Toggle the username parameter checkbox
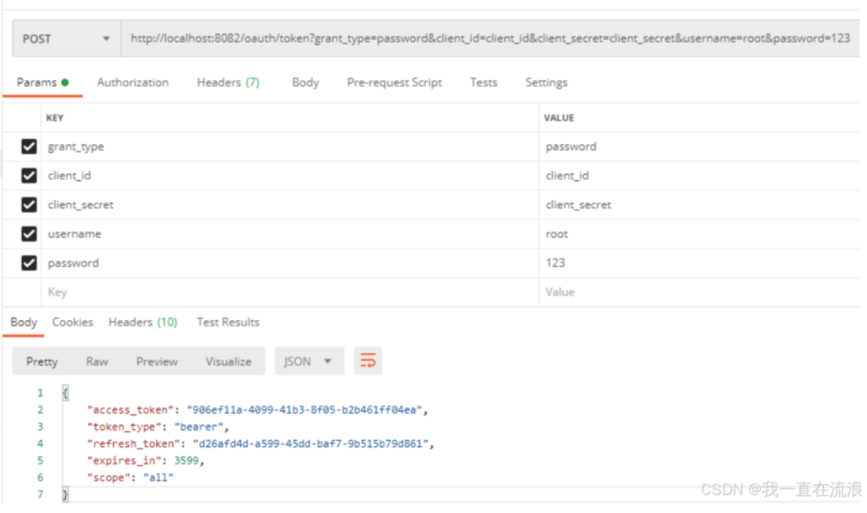The height and width of the screenshot is (513, 867). click(x=29, y=234)
